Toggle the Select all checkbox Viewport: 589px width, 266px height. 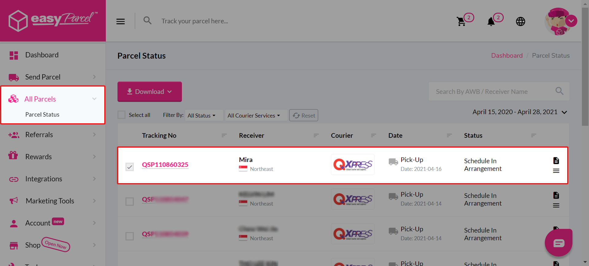pyautogui.click(x=121, y=115)
